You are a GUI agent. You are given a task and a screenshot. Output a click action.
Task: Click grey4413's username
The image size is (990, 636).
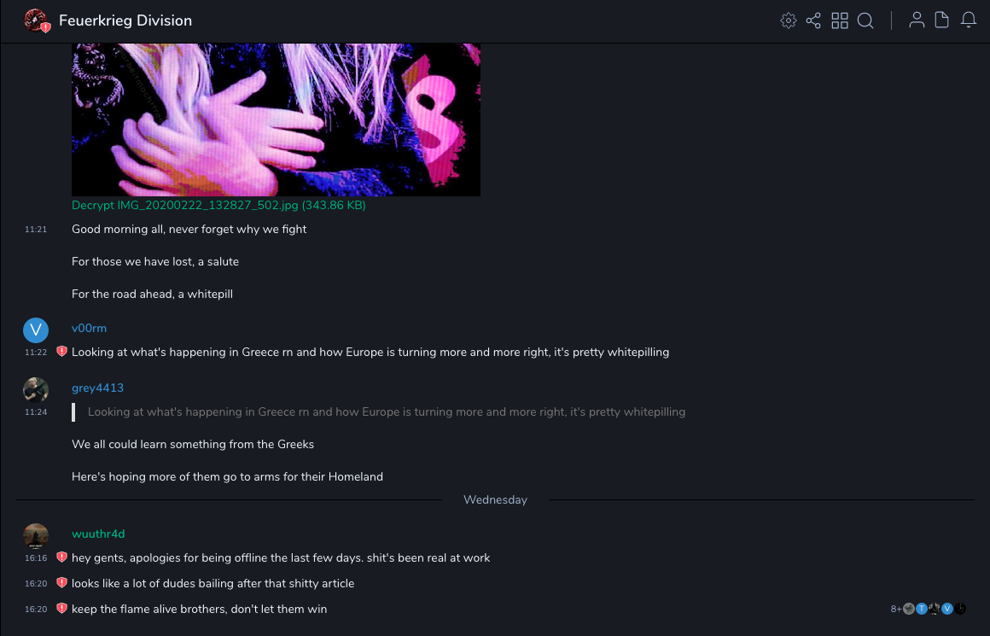coord(97,388)
